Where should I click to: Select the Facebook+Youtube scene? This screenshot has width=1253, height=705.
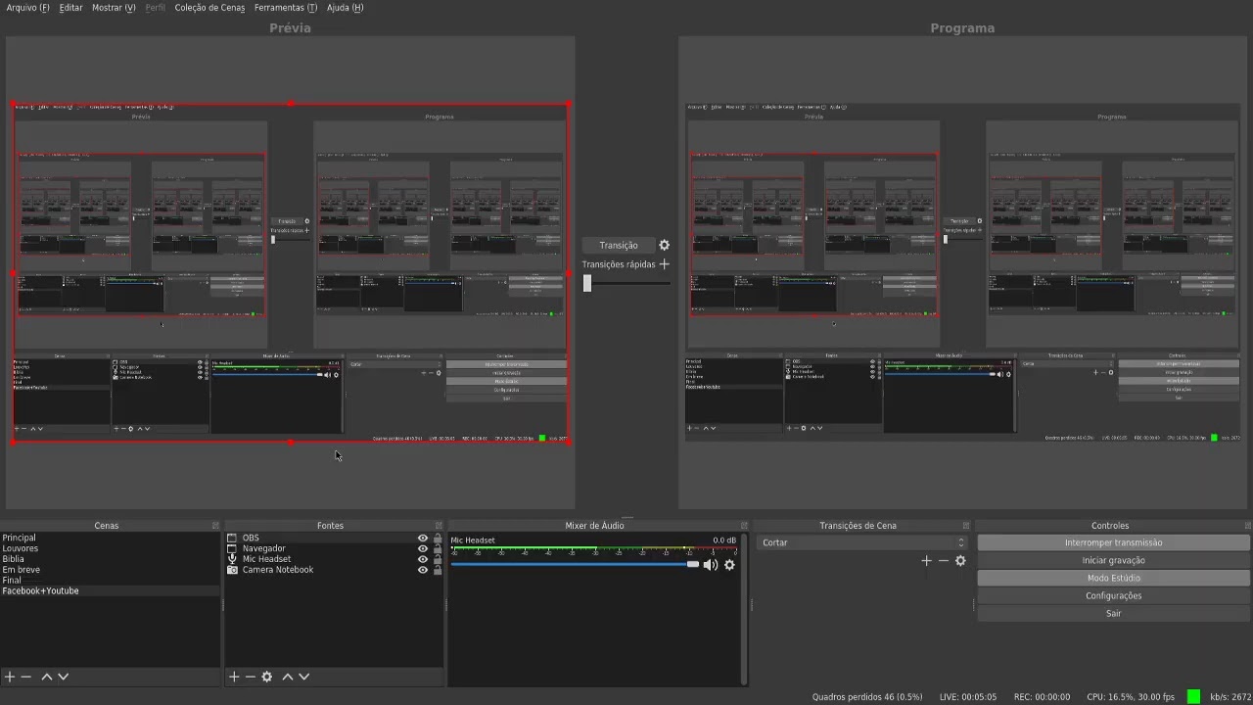click(x=110, y=591)
